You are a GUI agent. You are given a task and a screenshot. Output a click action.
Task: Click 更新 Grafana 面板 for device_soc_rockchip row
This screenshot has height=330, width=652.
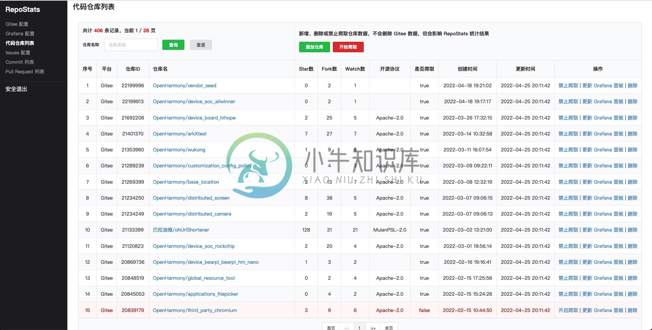(x=603, y=246)
